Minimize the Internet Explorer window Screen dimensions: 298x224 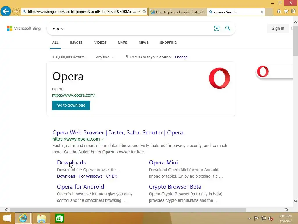click(272, 3)
